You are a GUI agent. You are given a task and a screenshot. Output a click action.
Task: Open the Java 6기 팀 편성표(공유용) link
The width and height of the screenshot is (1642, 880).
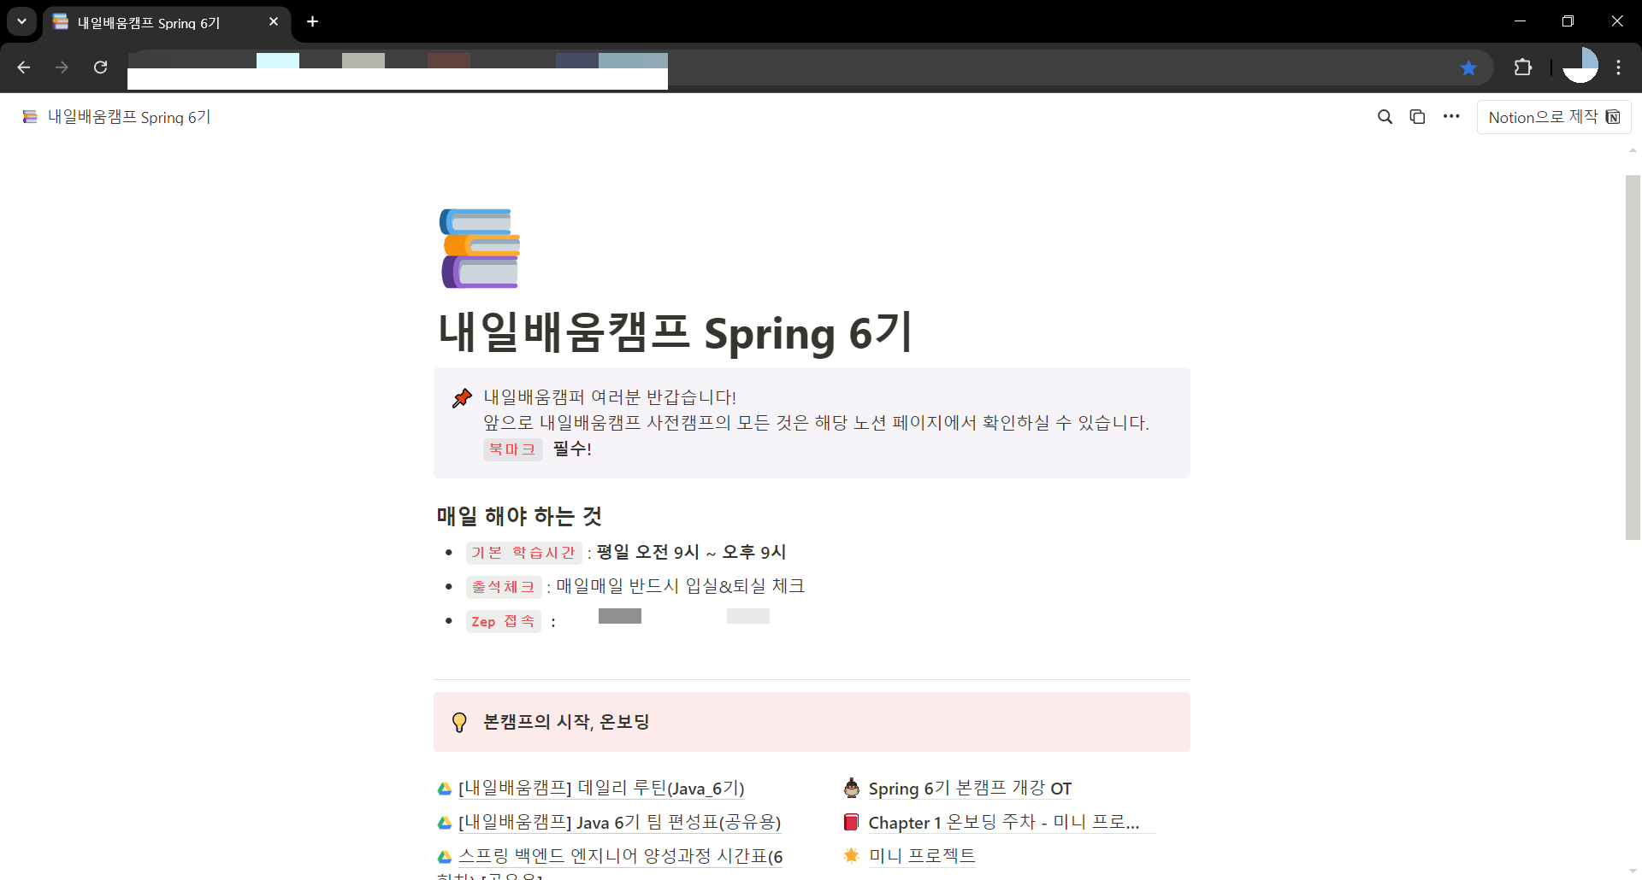(619, 822)
